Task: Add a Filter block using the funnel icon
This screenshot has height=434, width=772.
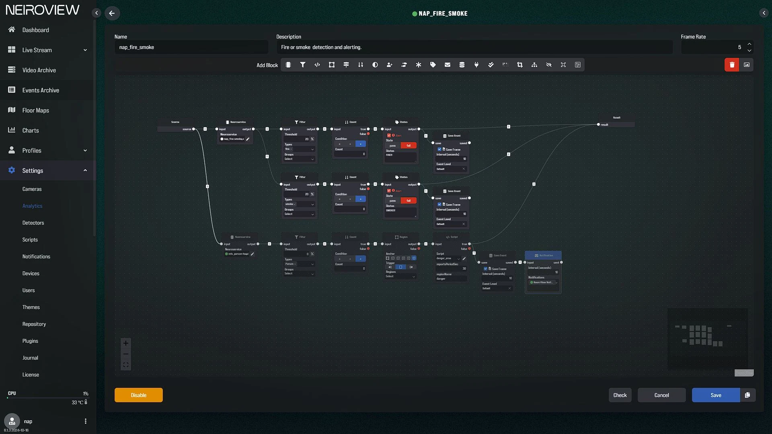Action: click(x=303, y=65)
